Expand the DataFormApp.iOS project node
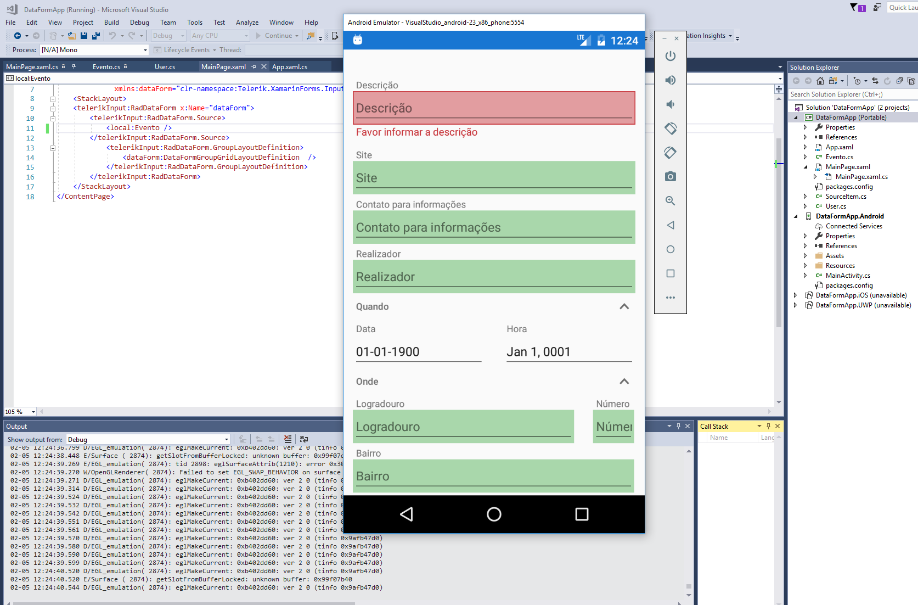This screenshot has height=605, width=918. [x=796, y=295]
